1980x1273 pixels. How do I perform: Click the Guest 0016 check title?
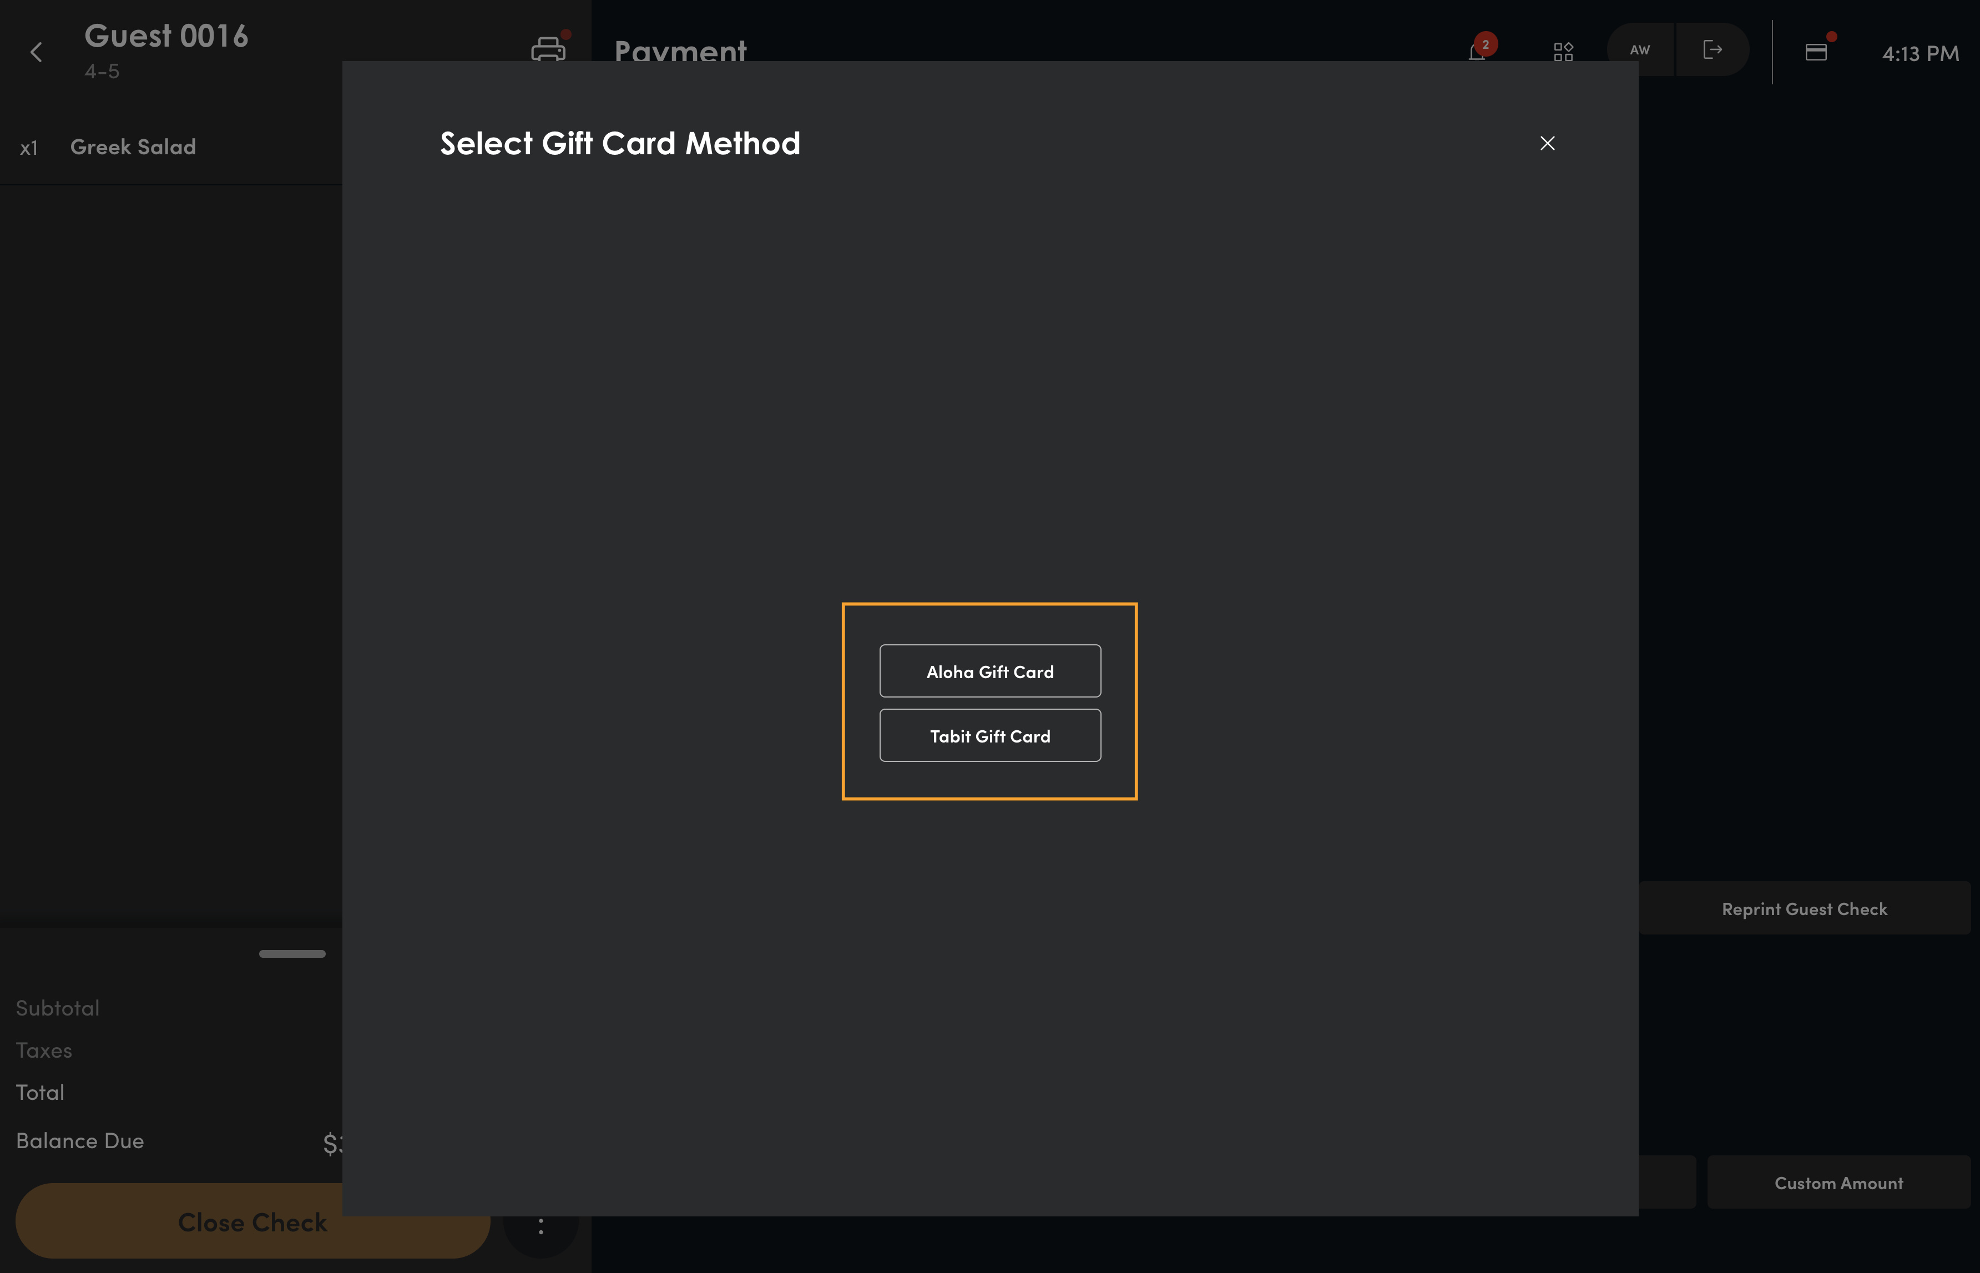click(166, 36)
